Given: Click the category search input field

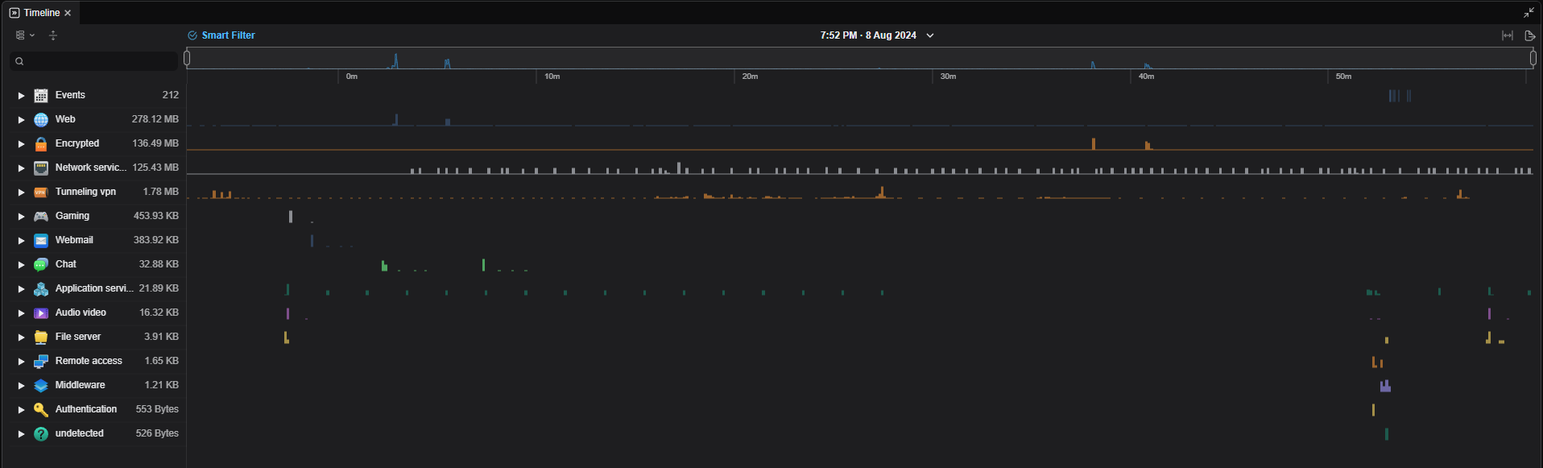Looking at the screenshot, I should pos(93,61).
